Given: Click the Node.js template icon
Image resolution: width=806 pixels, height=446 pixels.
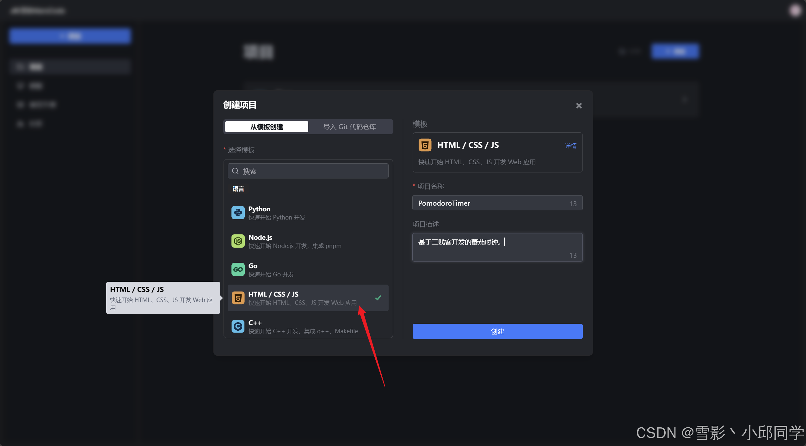Looking at the screenshot, I should pyautogui.click(x=238, y=241).
